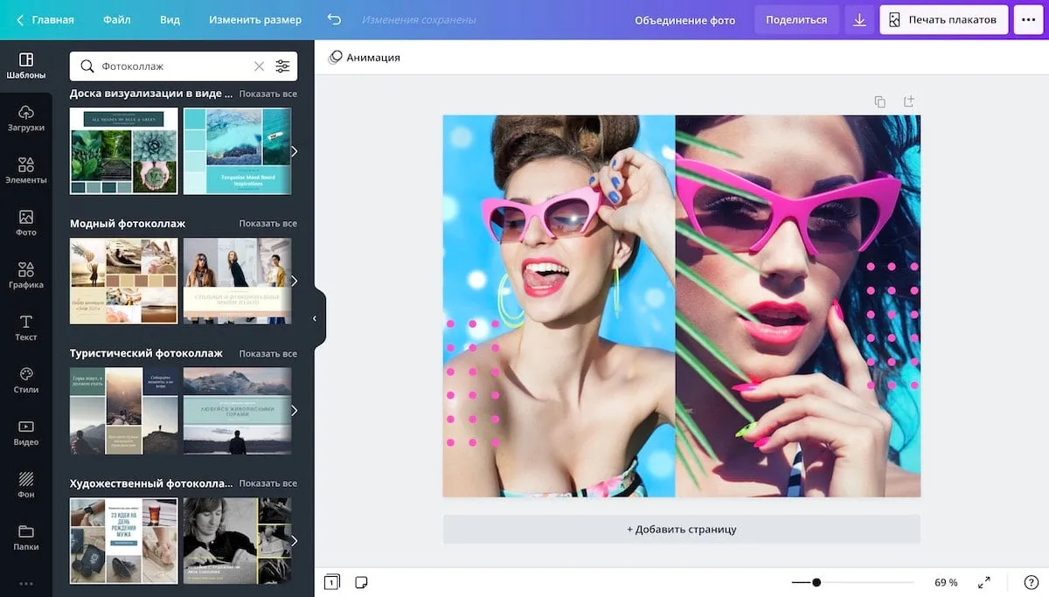This screenshot has width=1049, height=597.
Task: Select the green mood board template thumbnail
Action: click(124, 150)
